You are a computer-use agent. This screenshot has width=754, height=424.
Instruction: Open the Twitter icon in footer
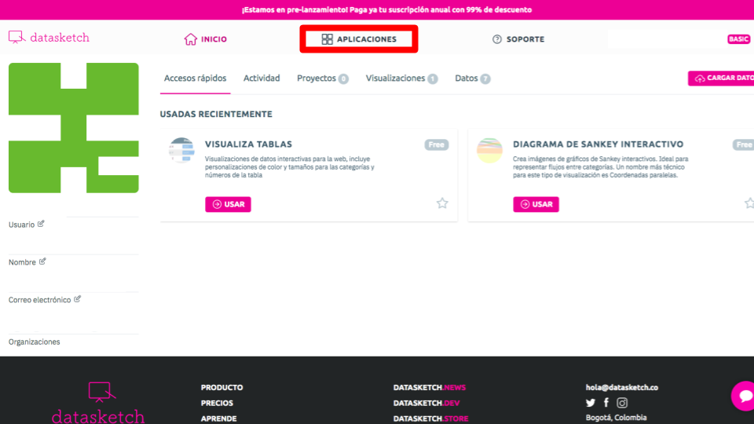point(591,403)
